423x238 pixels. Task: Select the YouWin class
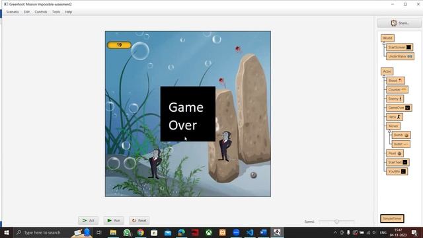(x=397, y=171)
